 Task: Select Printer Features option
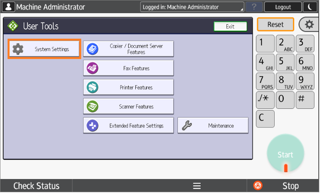pos(128,87)
